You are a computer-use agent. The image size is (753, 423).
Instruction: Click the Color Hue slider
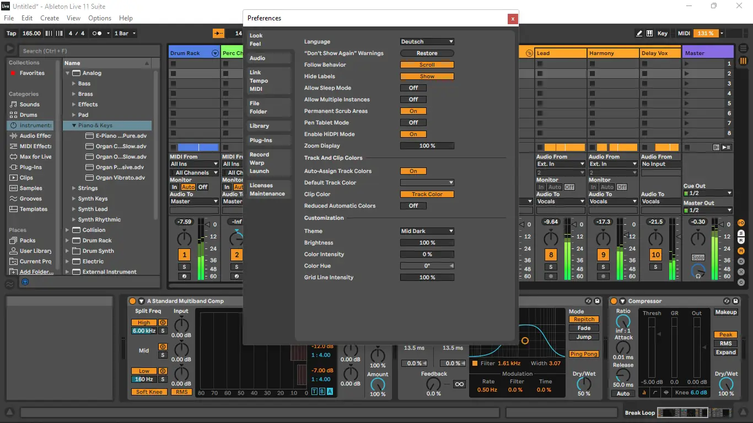[x=427, y=266]
